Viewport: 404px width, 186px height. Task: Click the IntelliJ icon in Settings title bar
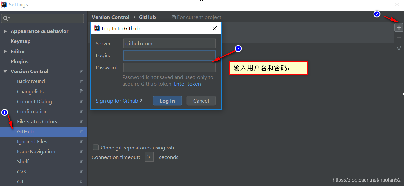coord(4,4)
